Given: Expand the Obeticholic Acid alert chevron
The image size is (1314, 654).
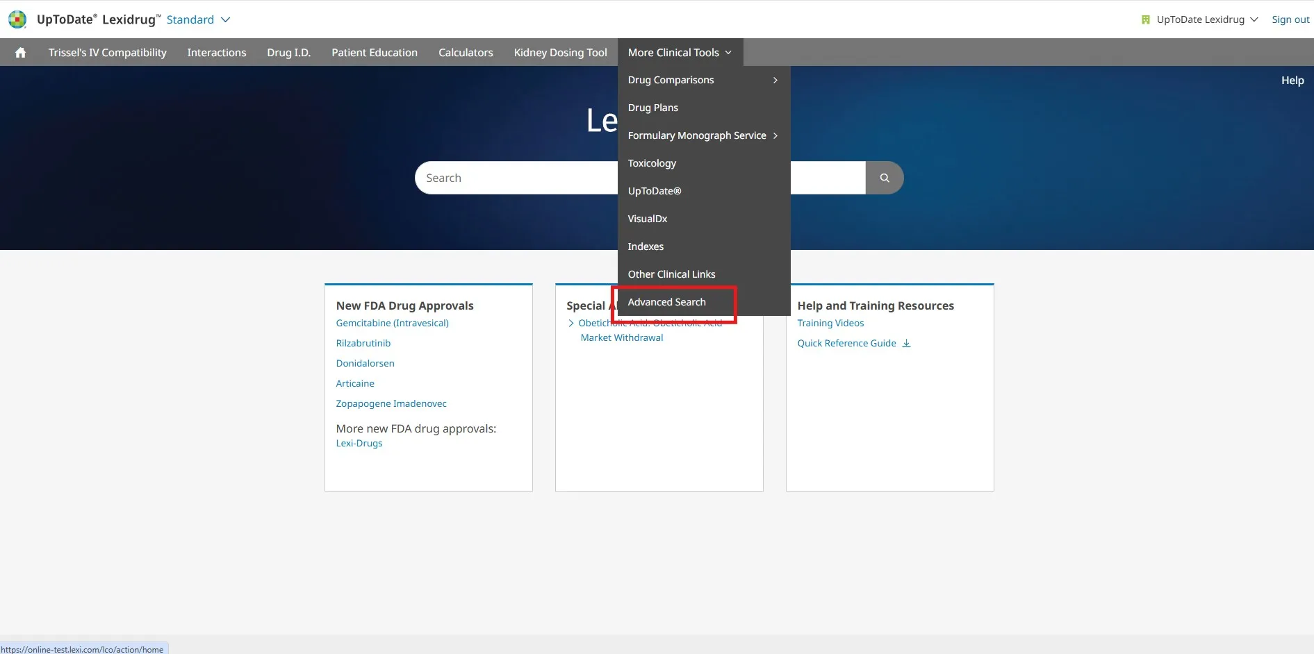Looking at the screenshot, I should (571, 323).
